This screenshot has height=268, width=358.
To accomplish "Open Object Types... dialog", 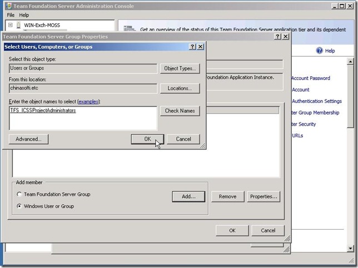I will [180, 68].
